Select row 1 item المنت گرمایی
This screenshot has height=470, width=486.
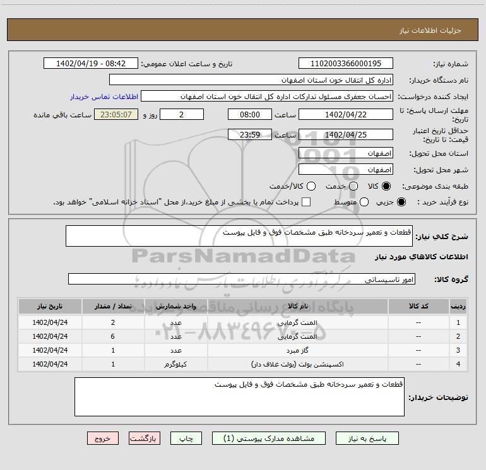(297, 322)
